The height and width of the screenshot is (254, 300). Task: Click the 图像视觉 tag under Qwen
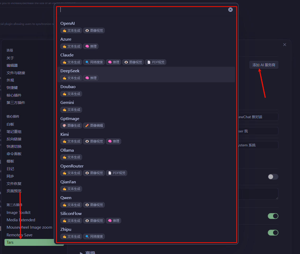(94, 205)
